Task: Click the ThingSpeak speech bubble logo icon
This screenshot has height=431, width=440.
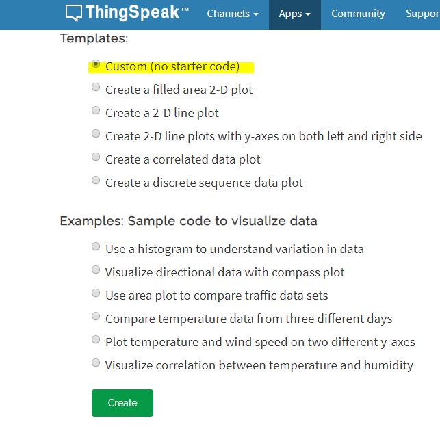Action: coord(74,13)
